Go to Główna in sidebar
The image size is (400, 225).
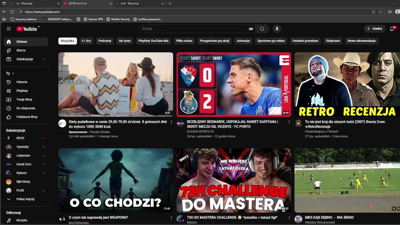26,42
